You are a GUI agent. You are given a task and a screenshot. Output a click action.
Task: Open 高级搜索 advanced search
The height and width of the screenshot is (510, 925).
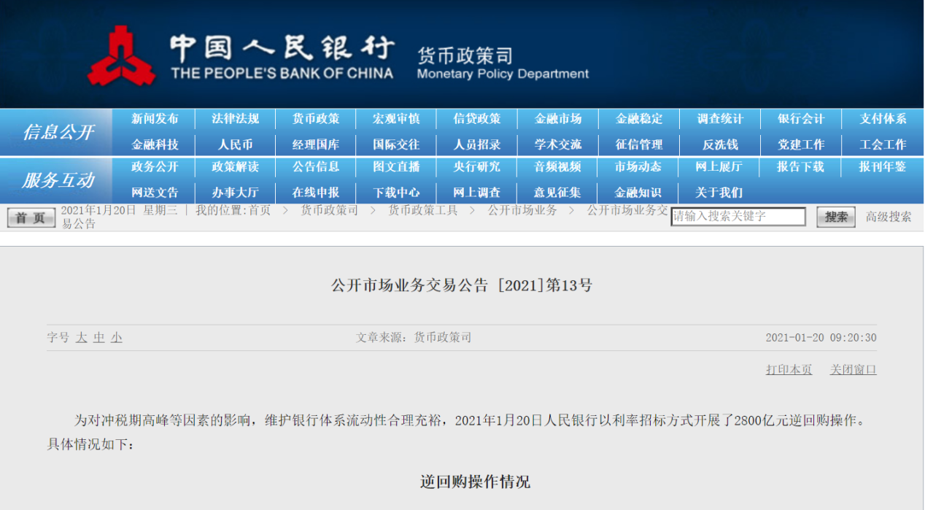[x=889, y=217]
